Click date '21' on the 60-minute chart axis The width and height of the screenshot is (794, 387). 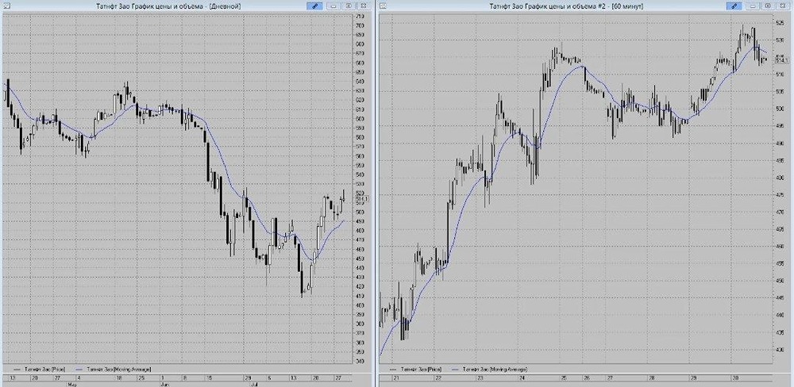pos(396,378)
